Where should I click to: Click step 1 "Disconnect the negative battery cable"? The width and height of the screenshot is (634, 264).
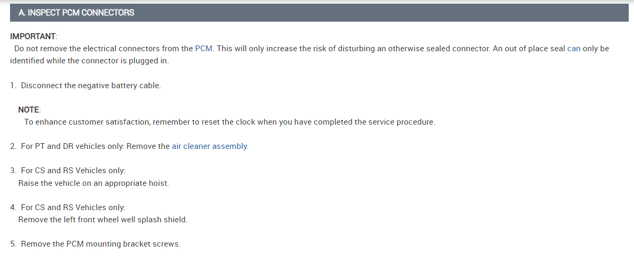pos(90,86)
